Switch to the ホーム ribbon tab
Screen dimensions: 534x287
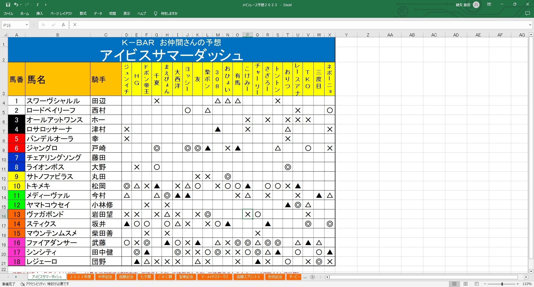tap(24, 13)
